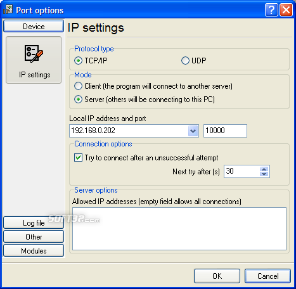Viewport: 296px width, 289px height.
Task: Expand the local IP address dropdown
Action: (193, 131)
